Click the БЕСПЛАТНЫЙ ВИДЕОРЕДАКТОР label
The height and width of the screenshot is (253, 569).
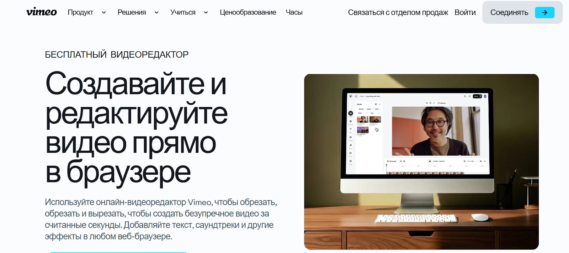117,55
